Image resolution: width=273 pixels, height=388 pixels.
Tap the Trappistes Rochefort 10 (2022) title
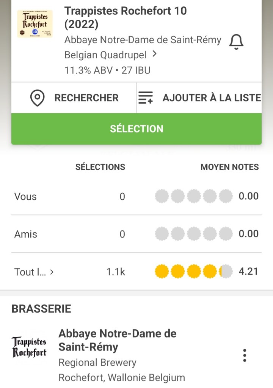coord(126,17)
